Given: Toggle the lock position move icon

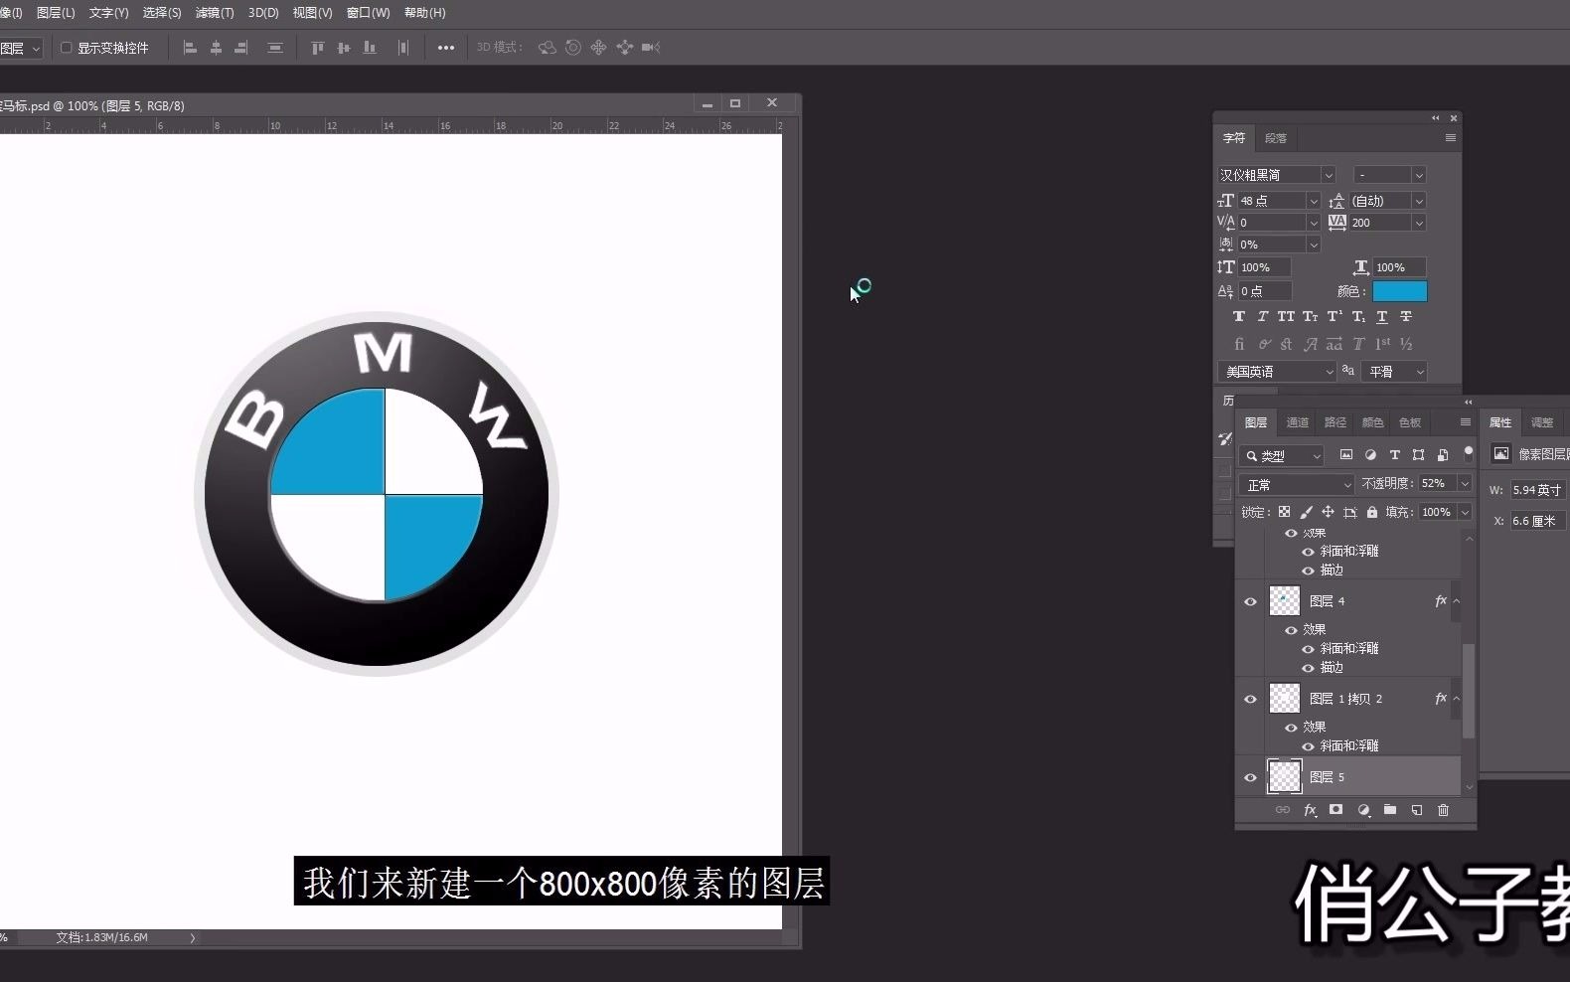Looking at the screenshot, I should [x=1328, y=512].
